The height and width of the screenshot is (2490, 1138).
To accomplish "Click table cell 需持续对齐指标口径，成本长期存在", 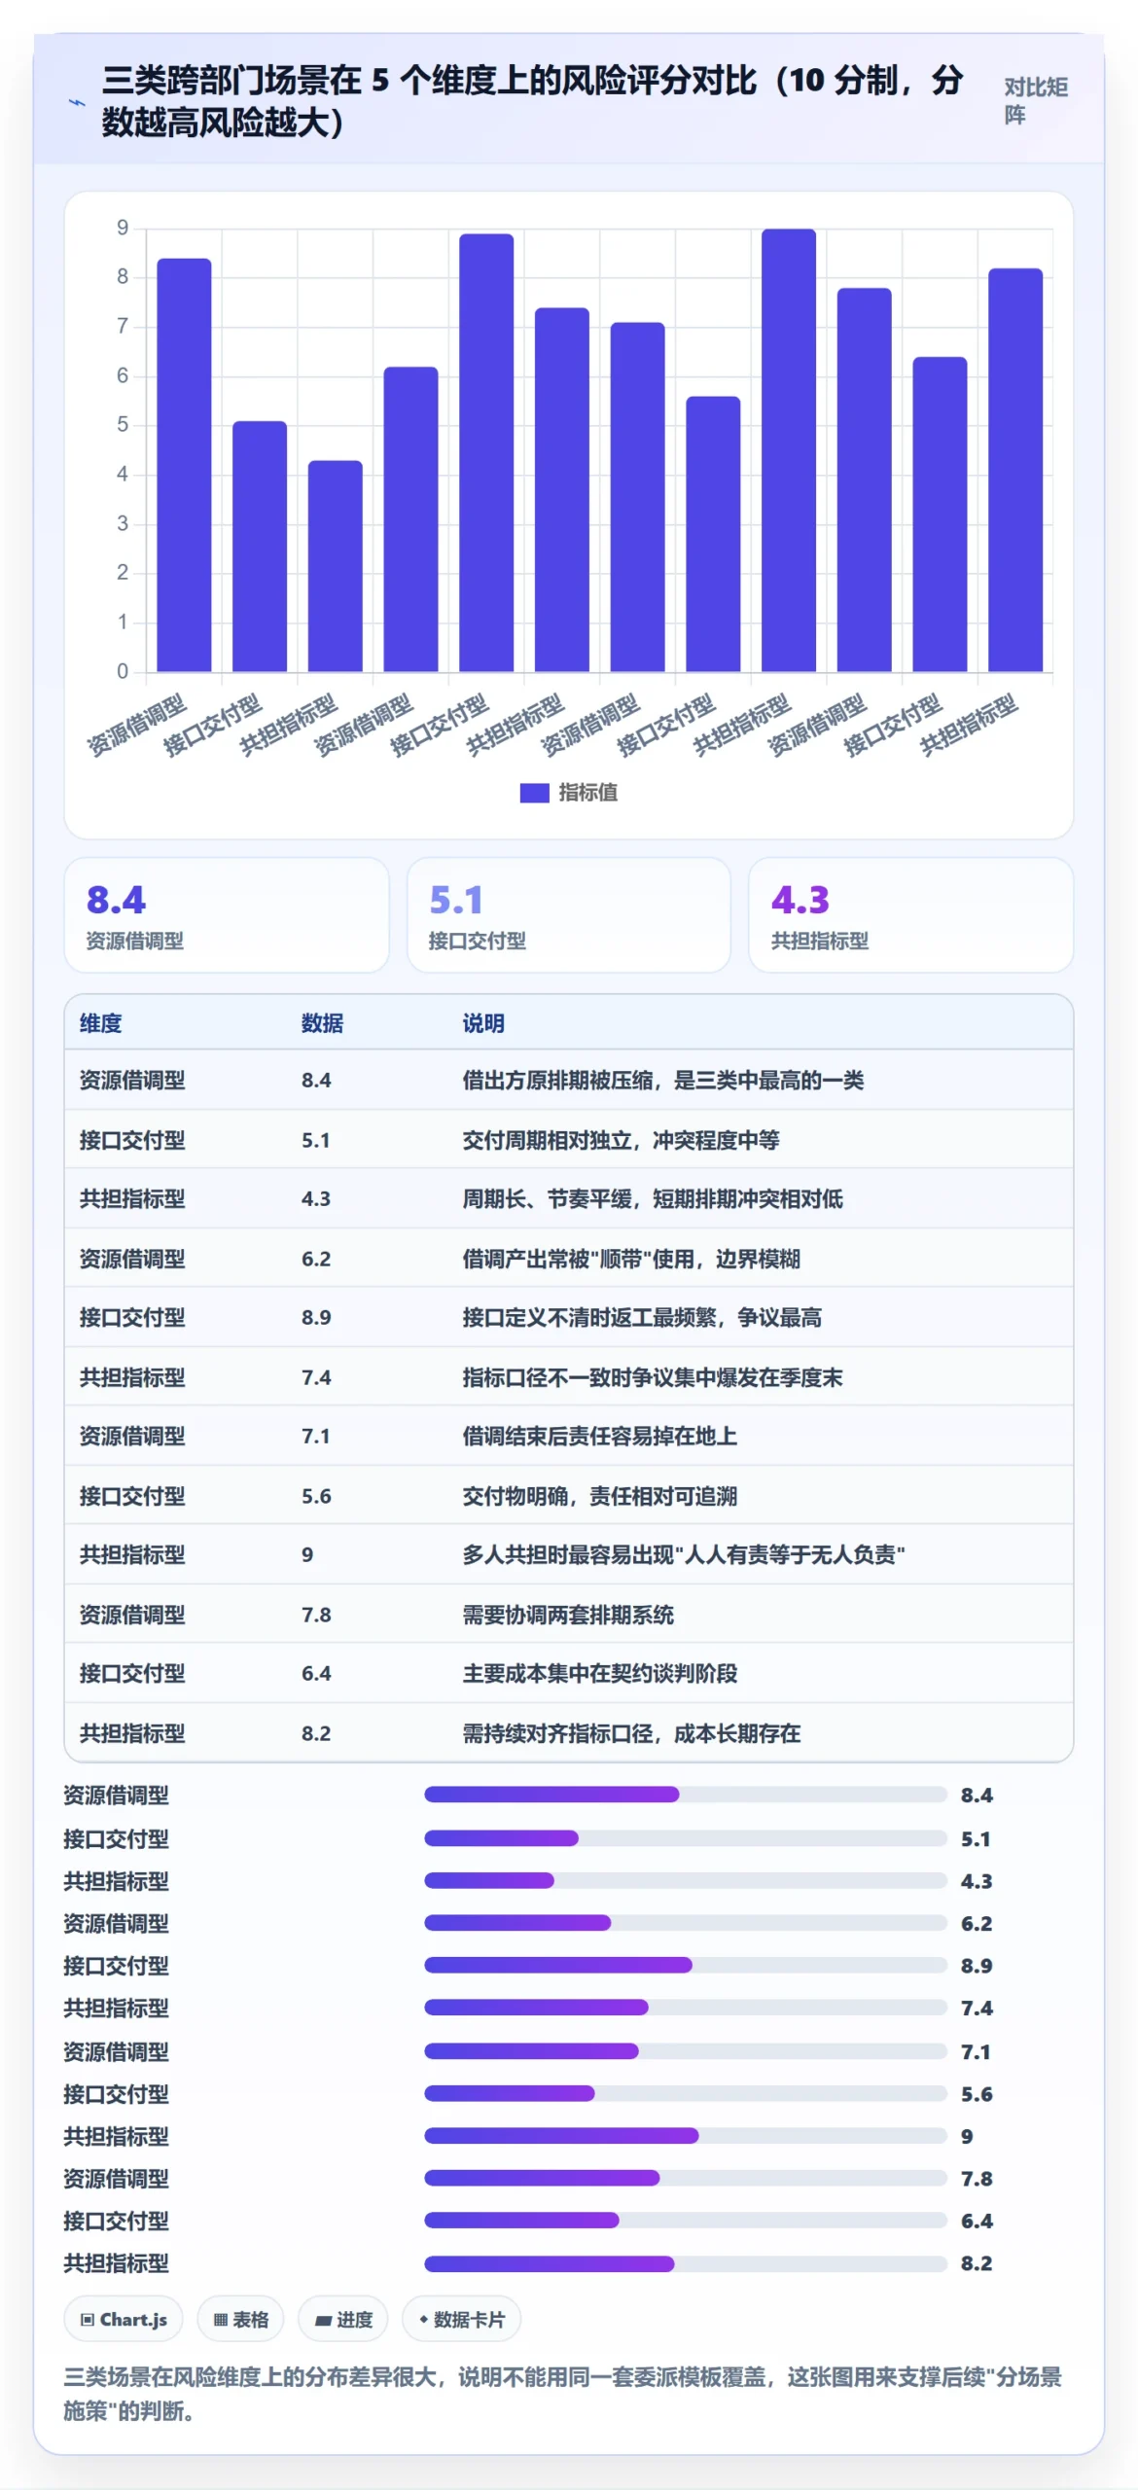I will [x=631, y=1733].
